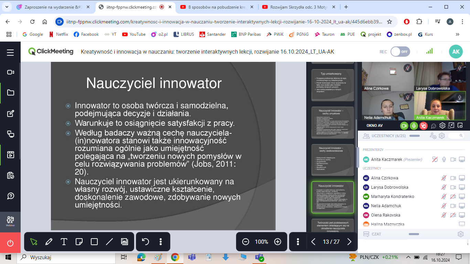Open the Q&A question bubble in sidebar
Screen dimensions: 470x264
(x=10, y=196)
